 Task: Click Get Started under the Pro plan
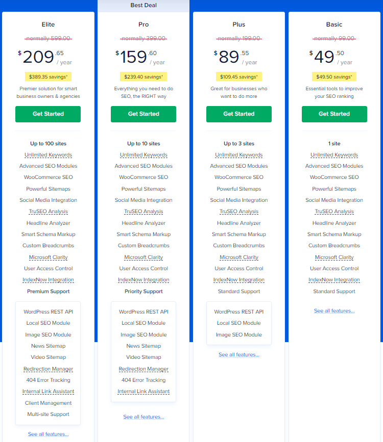[x=143, y=114]
